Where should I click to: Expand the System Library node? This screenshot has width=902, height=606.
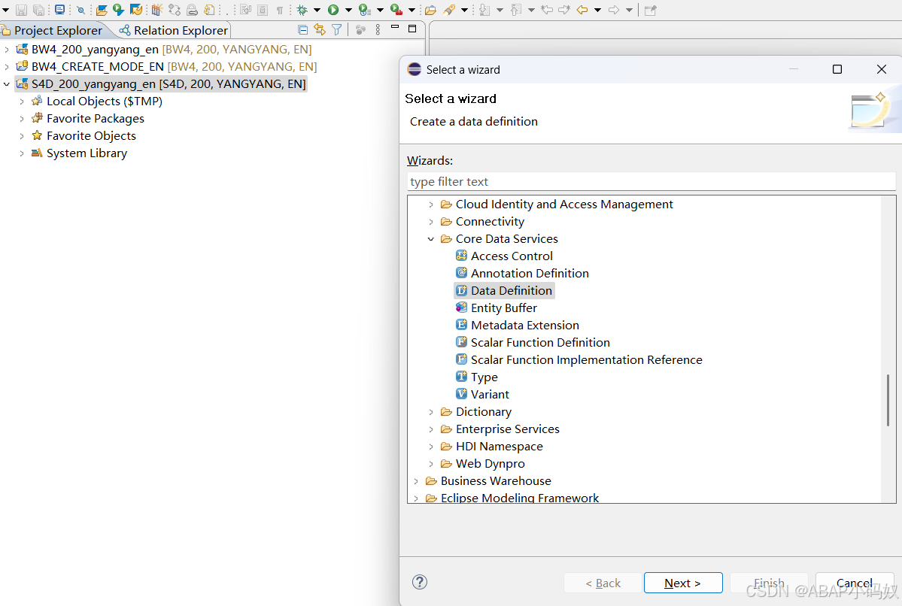22,153
